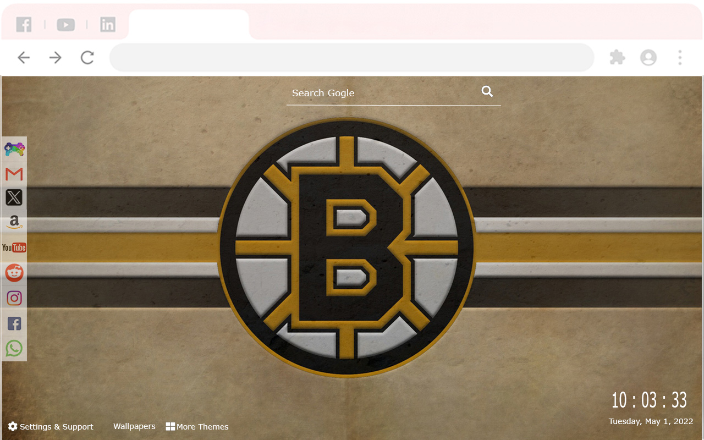
Task: Open the LinkedIn bookmark in the bookmarks bar
Action: [108, 24]
